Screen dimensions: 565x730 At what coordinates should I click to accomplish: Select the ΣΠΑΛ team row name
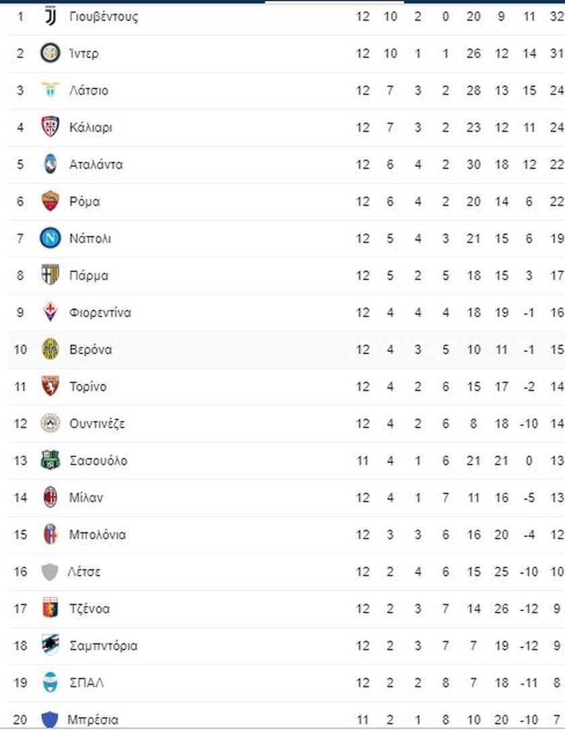coord(87,682)
